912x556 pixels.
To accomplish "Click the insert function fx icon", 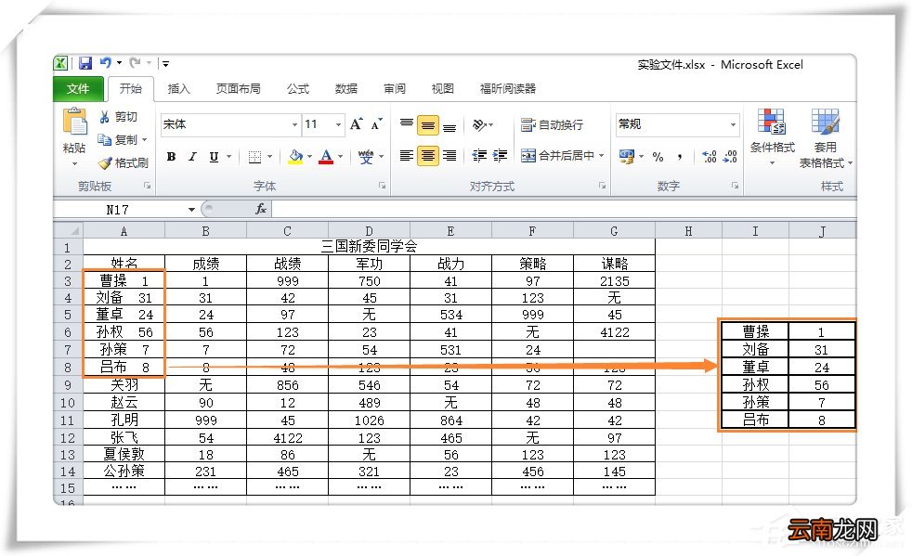I will point(261,209).
